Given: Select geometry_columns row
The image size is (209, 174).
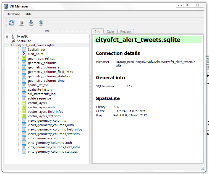Looking at the screenshot, I should pyautogui.click(x=42, y=63).
